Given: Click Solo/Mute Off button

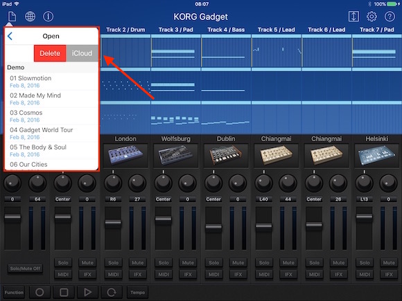Looking at the screenshot, I should tap(25, 268).
